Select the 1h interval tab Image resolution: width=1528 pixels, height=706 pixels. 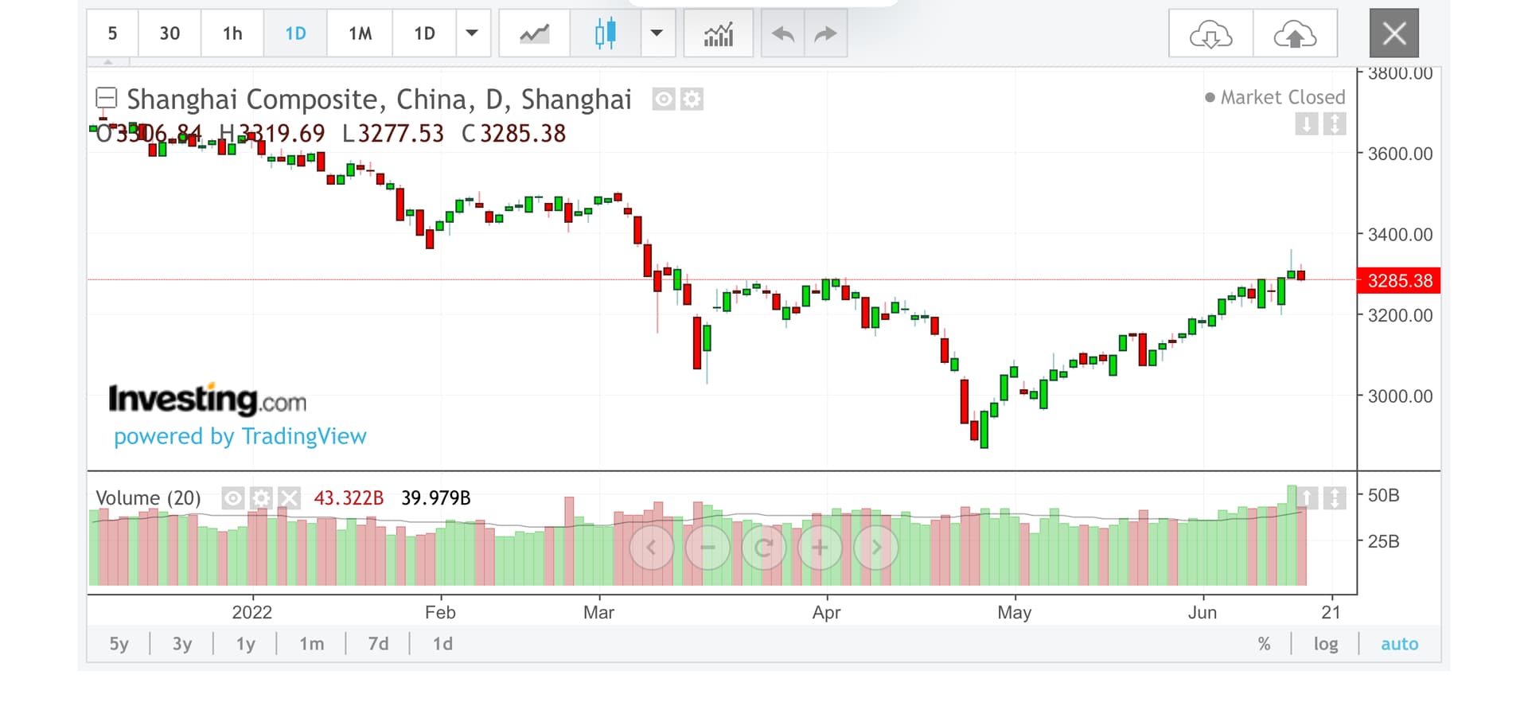click(232, 33)
